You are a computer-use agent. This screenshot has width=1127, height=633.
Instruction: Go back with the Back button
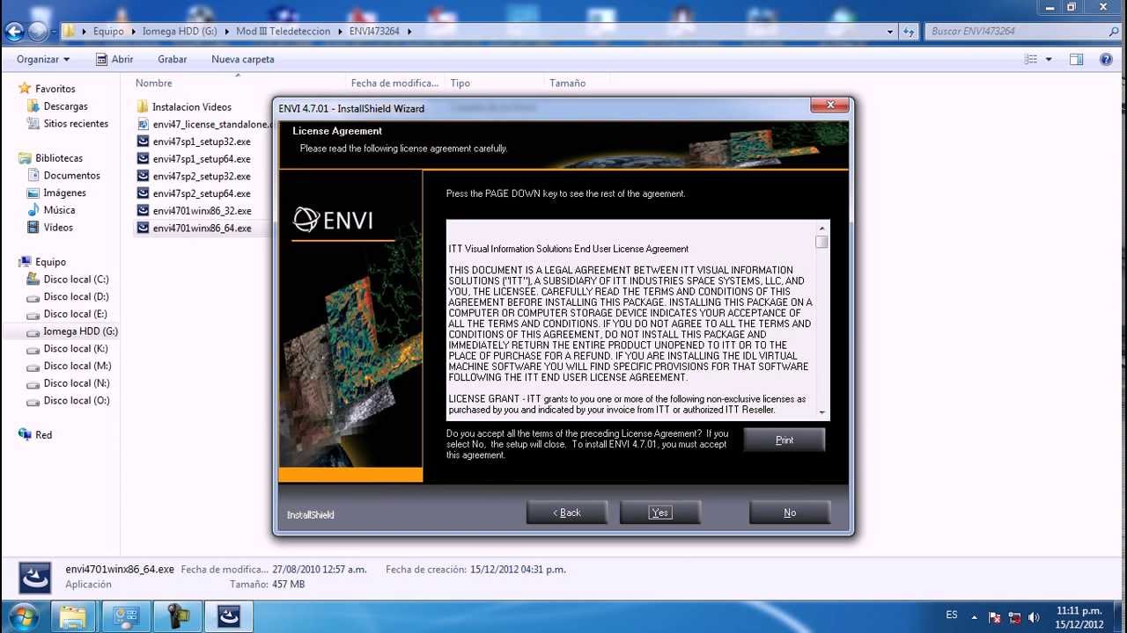(x=566, y=513)
